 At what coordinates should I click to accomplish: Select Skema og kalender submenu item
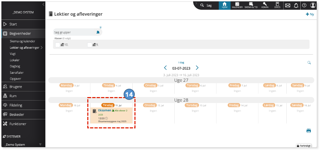(22, 41)
